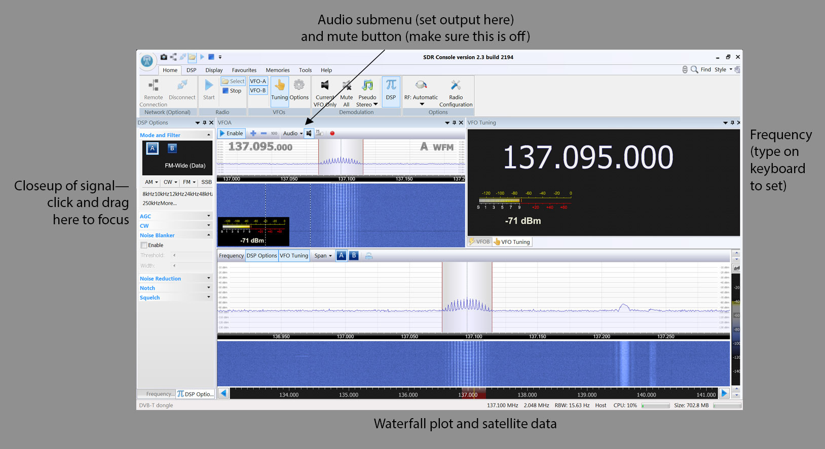
Task: Switch to the VFOB tab
Action: pos(479,242)
